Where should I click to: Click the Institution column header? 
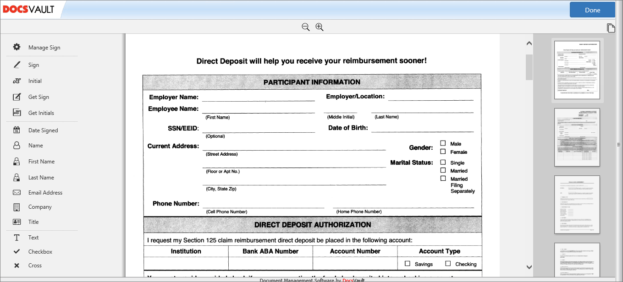[x=186, y=251]
